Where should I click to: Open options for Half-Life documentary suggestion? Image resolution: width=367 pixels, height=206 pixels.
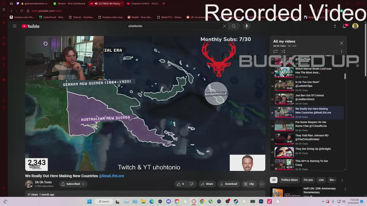pos(345,189)
